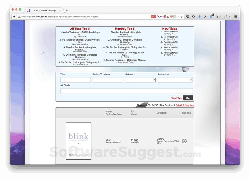Viewport: 250px width, 179px height.
Task: Click the Ghostery ghost icon showing 0
Action: (211, 16)
